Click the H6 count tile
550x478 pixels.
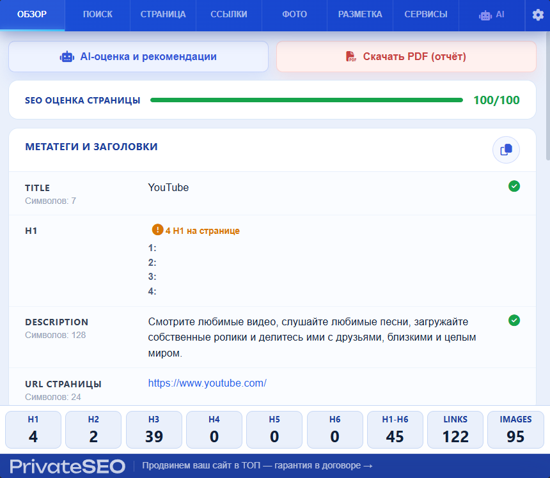(334, 429)
